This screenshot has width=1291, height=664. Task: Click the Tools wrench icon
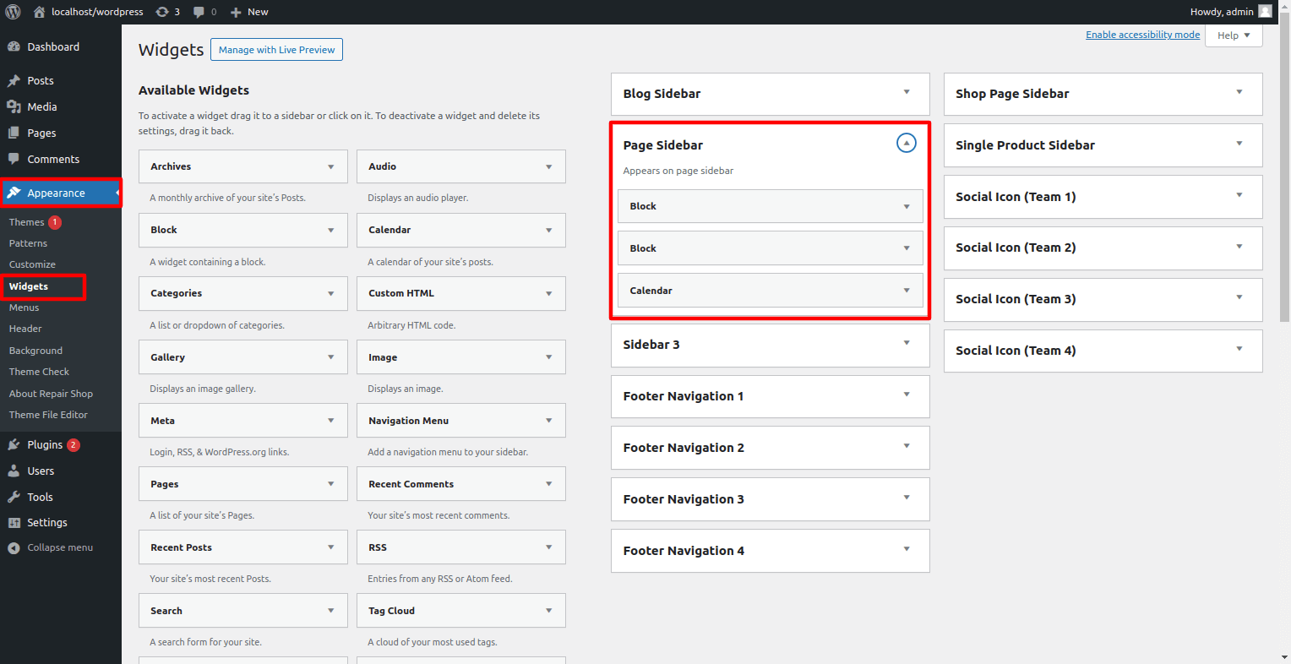tap(14, 498)
